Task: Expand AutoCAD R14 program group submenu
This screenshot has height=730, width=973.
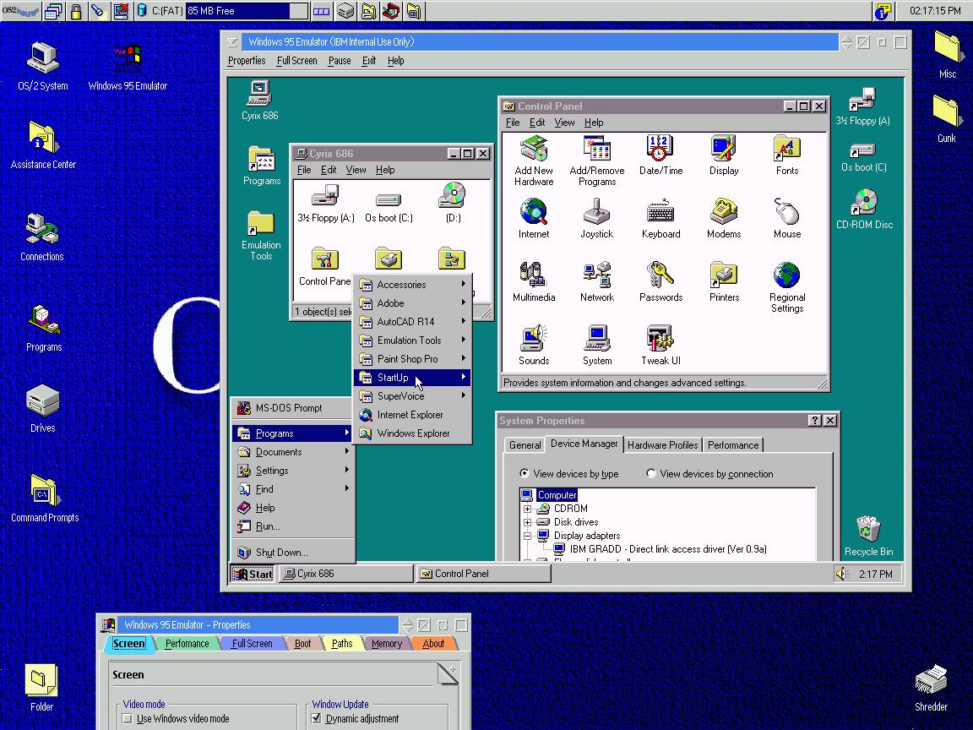Action: coord(412,322)
